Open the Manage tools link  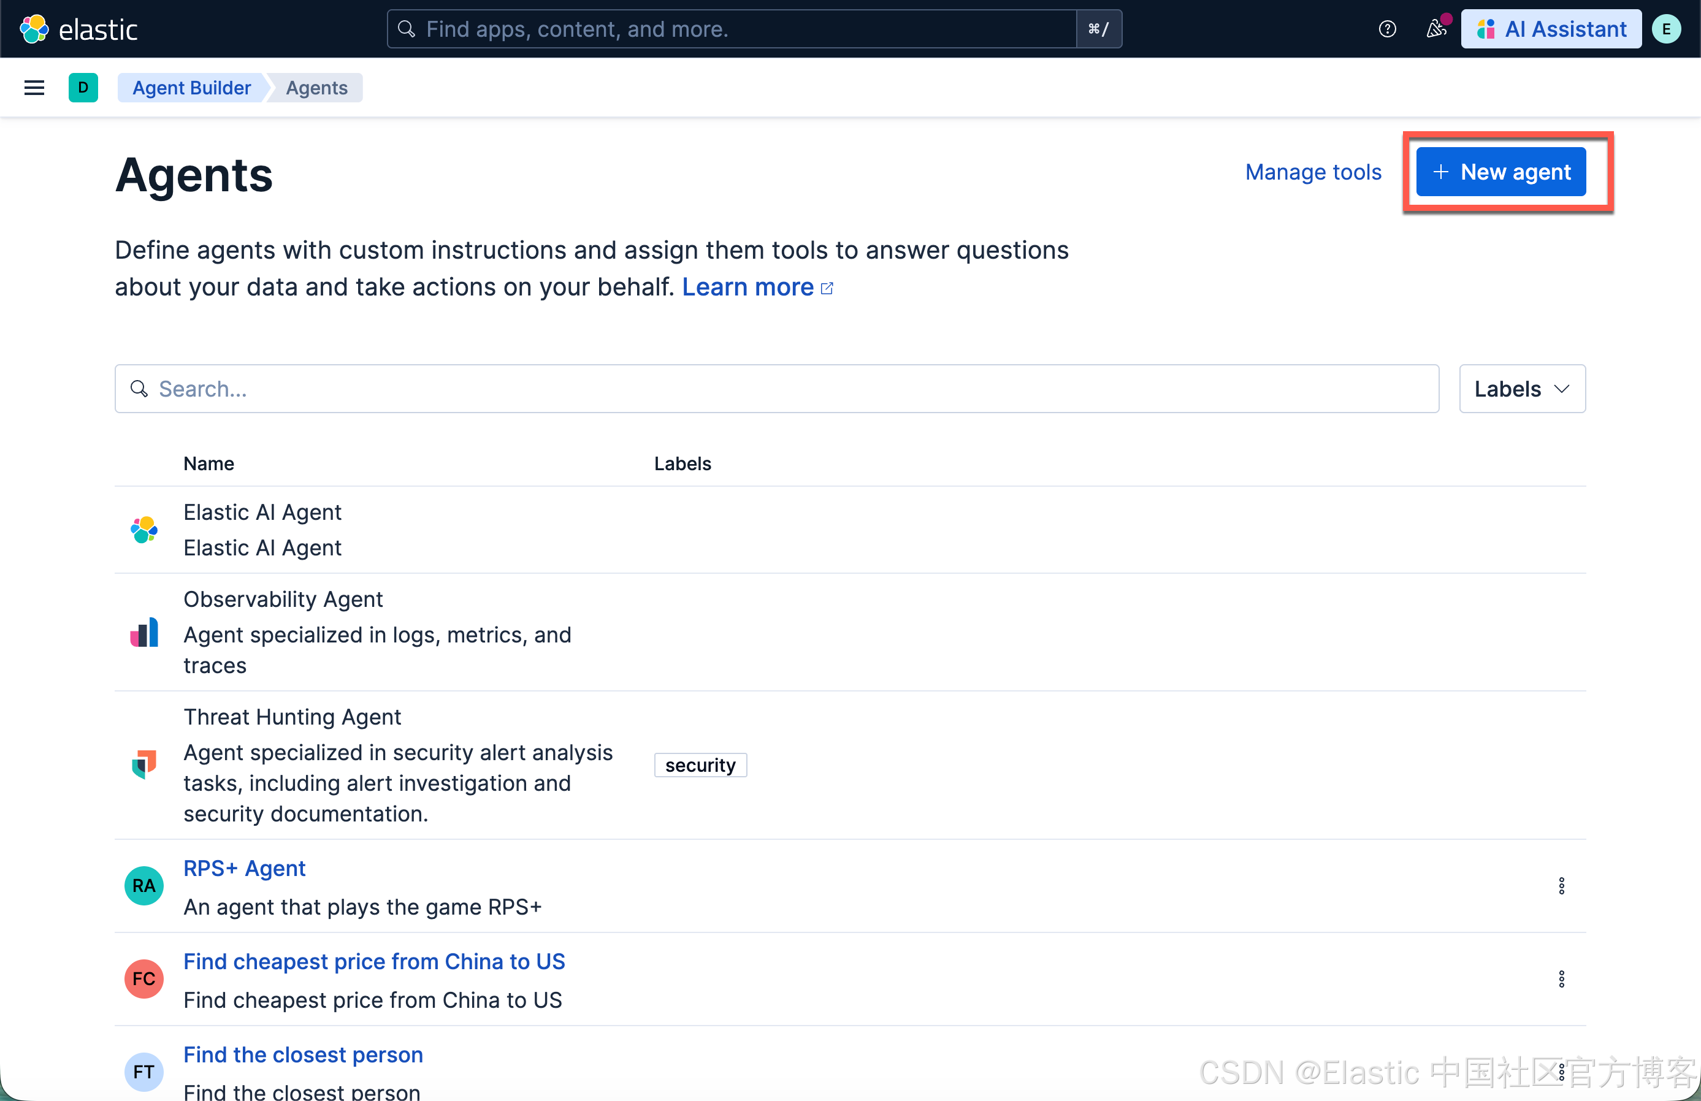[1312, 172]
